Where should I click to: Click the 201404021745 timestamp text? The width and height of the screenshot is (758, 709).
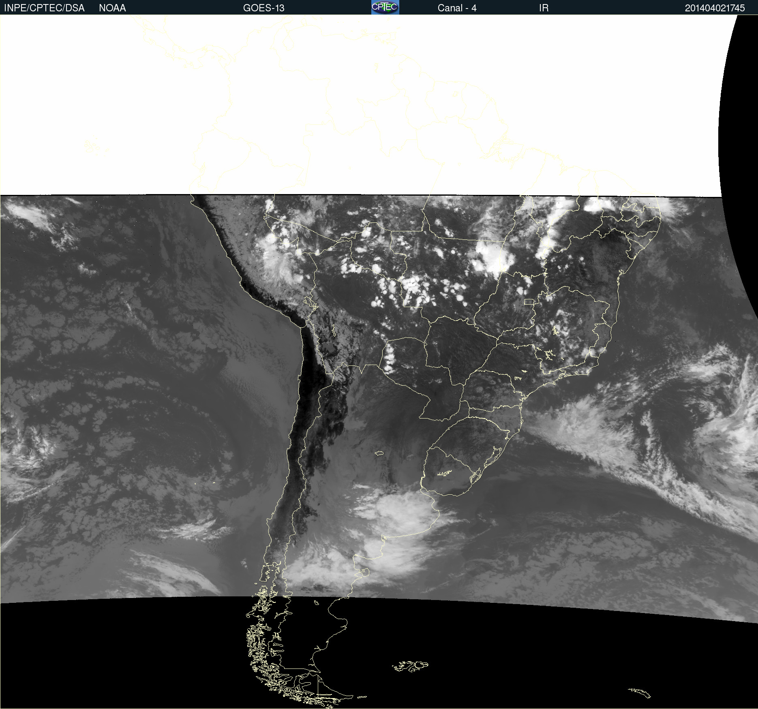click(x=715, y=8)
